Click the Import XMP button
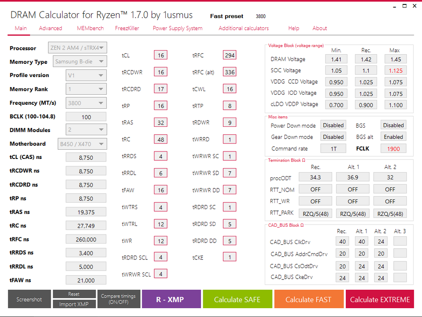Image resolution: width=422 pixels, height=317 pixels. tap(74, 304)
